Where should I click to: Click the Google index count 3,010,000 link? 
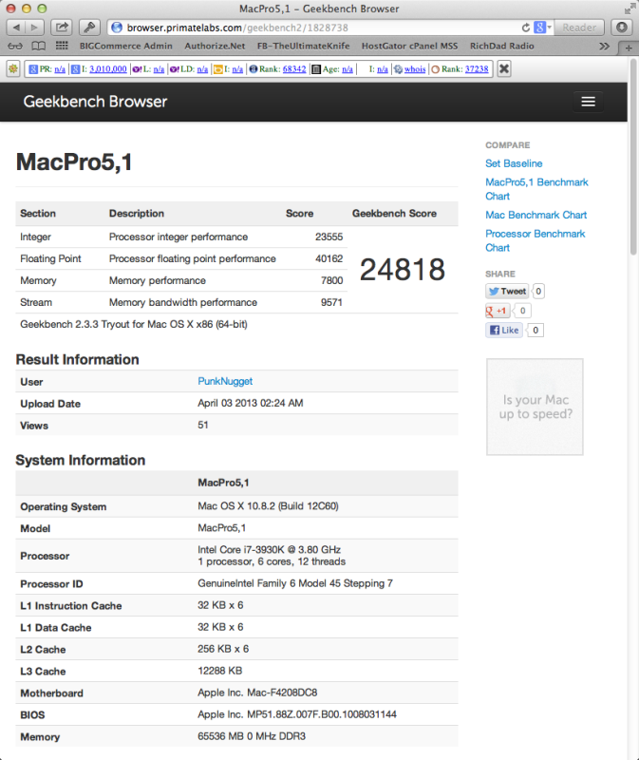pos(108,69)
